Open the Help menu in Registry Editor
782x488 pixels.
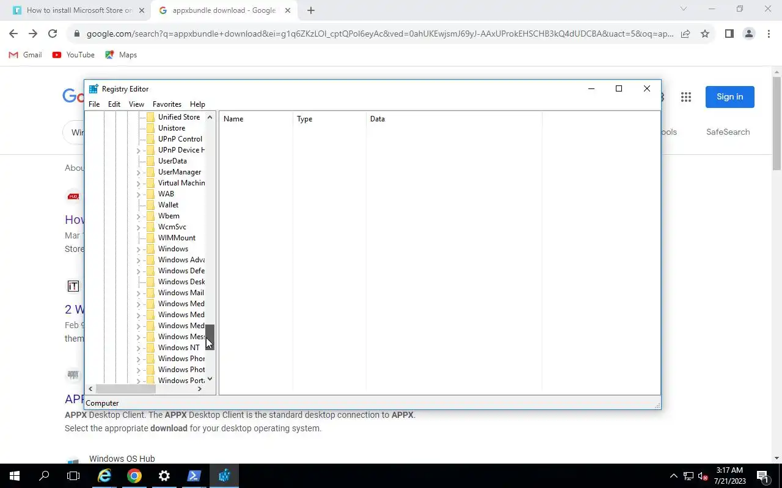coord(197,104)
